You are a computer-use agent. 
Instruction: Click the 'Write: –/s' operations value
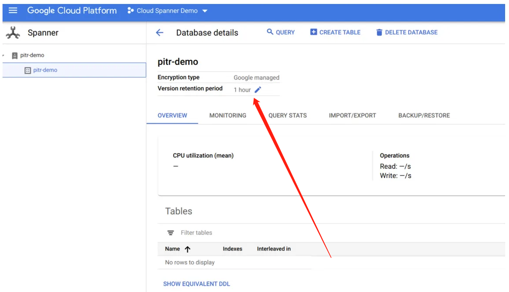396,176
